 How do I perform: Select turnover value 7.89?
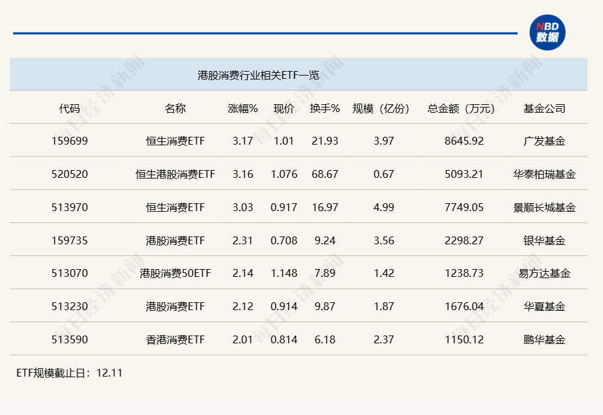(x=325, y=273)
